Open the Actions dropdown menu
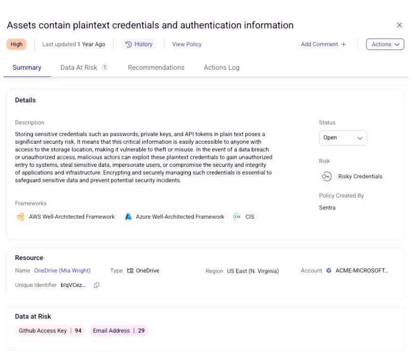Viewport: 414px width, 360px height. tap(385, 44)
